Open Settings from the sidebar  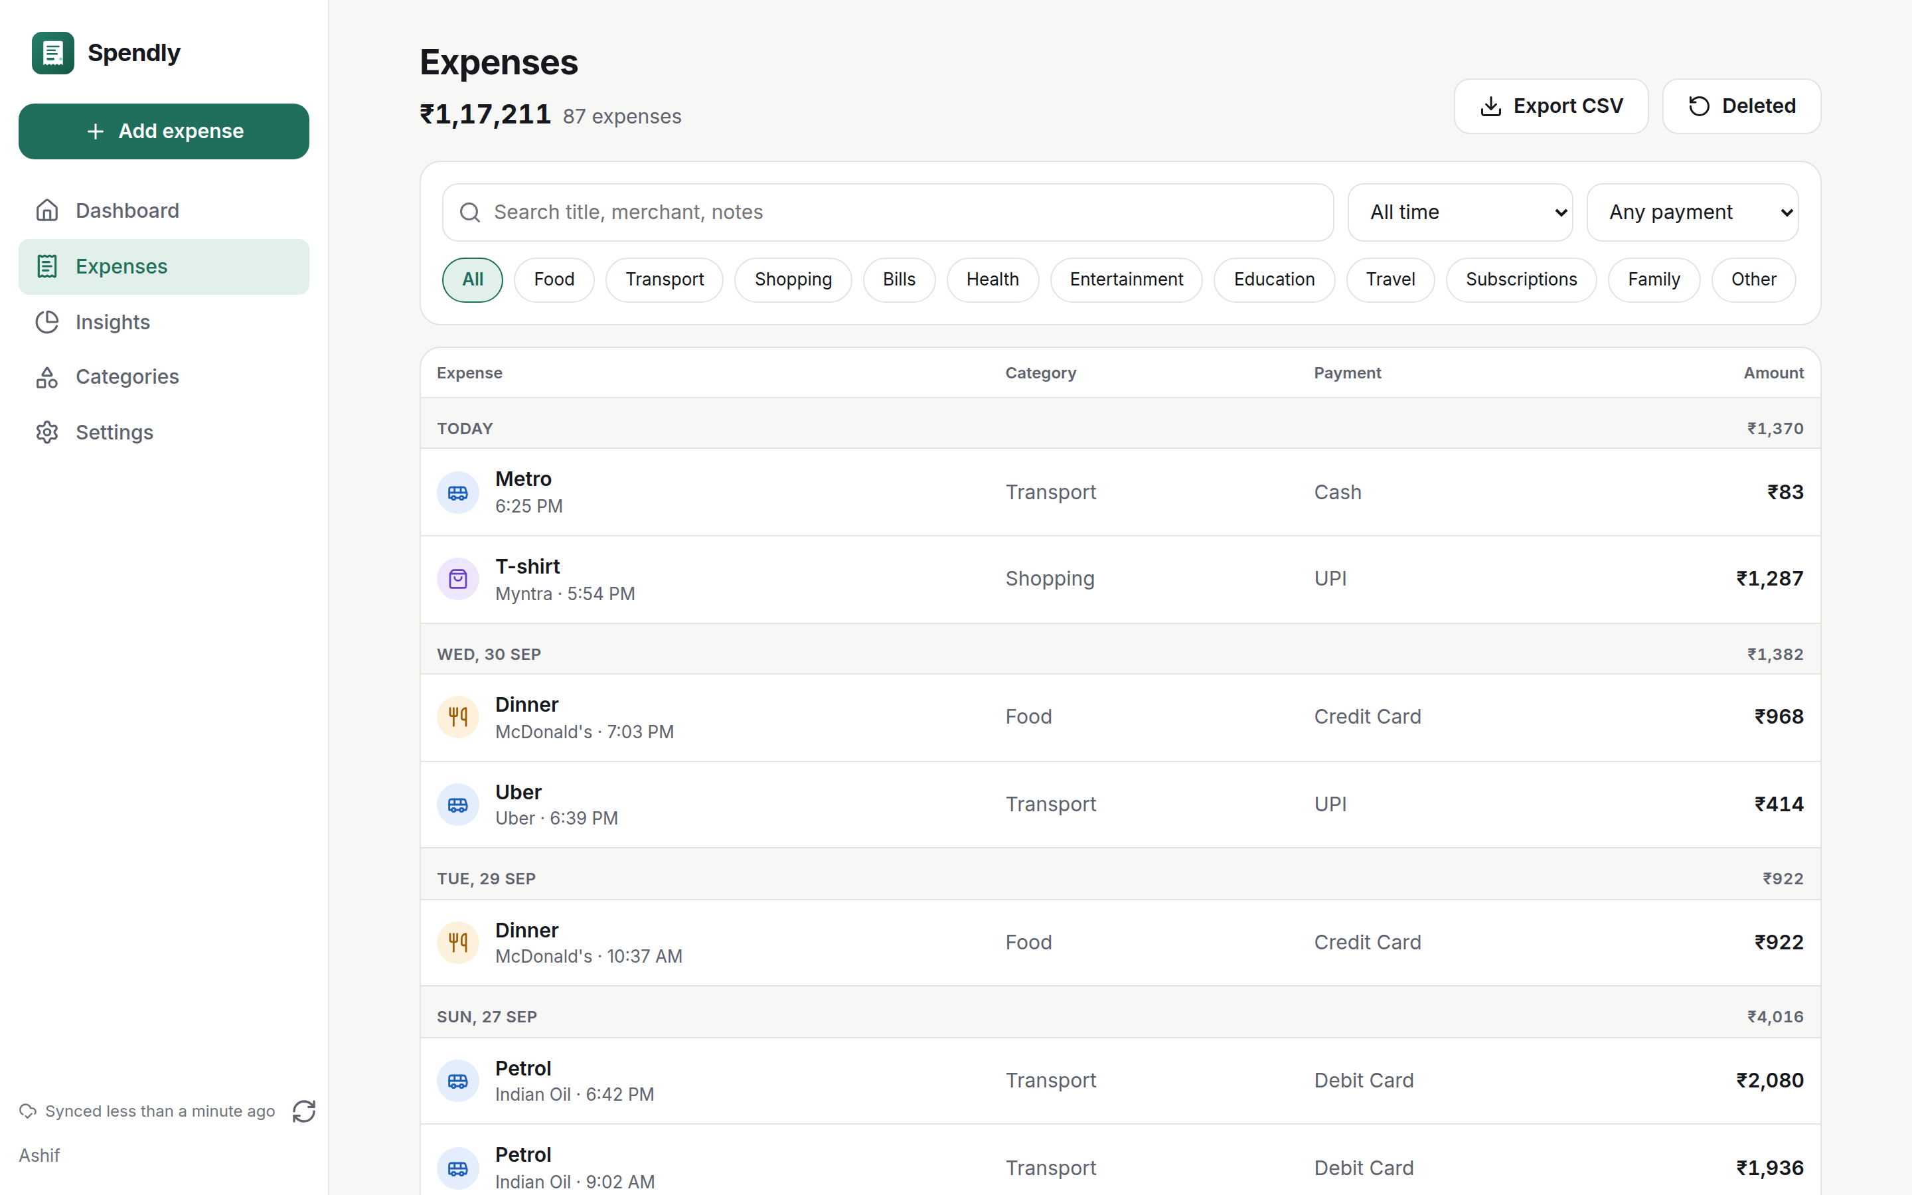(x=163, y=432)
